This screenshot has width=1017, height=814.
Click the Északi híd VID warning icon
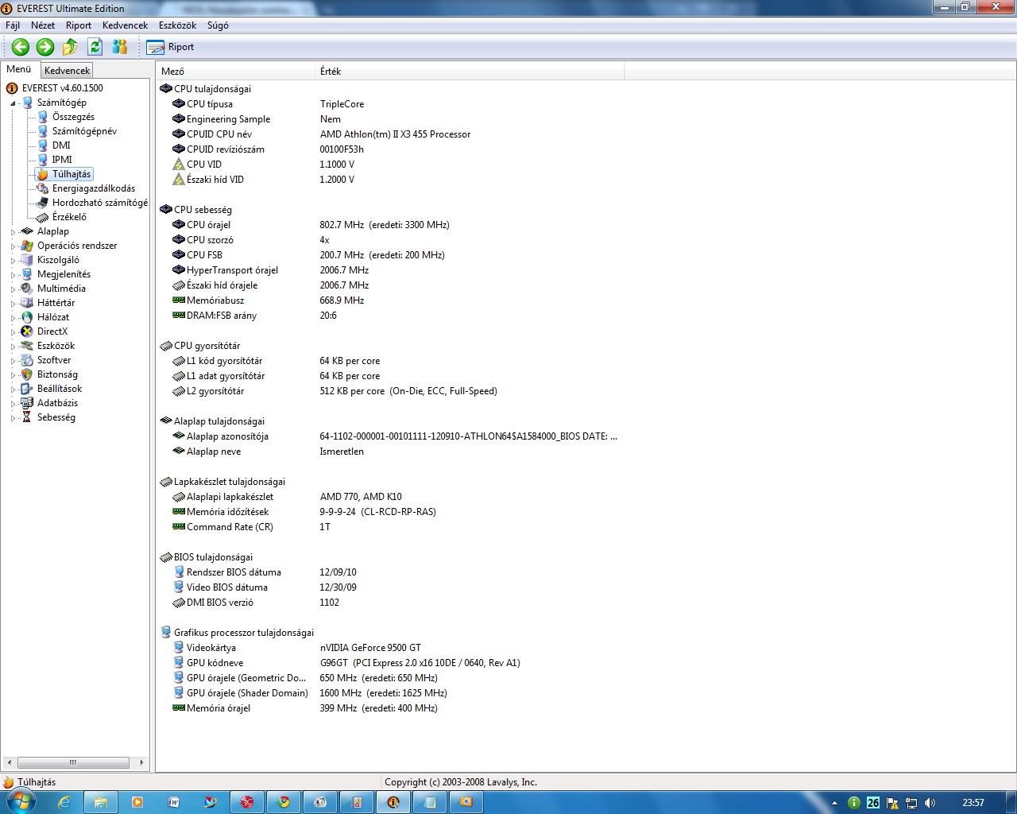(179, 180)
